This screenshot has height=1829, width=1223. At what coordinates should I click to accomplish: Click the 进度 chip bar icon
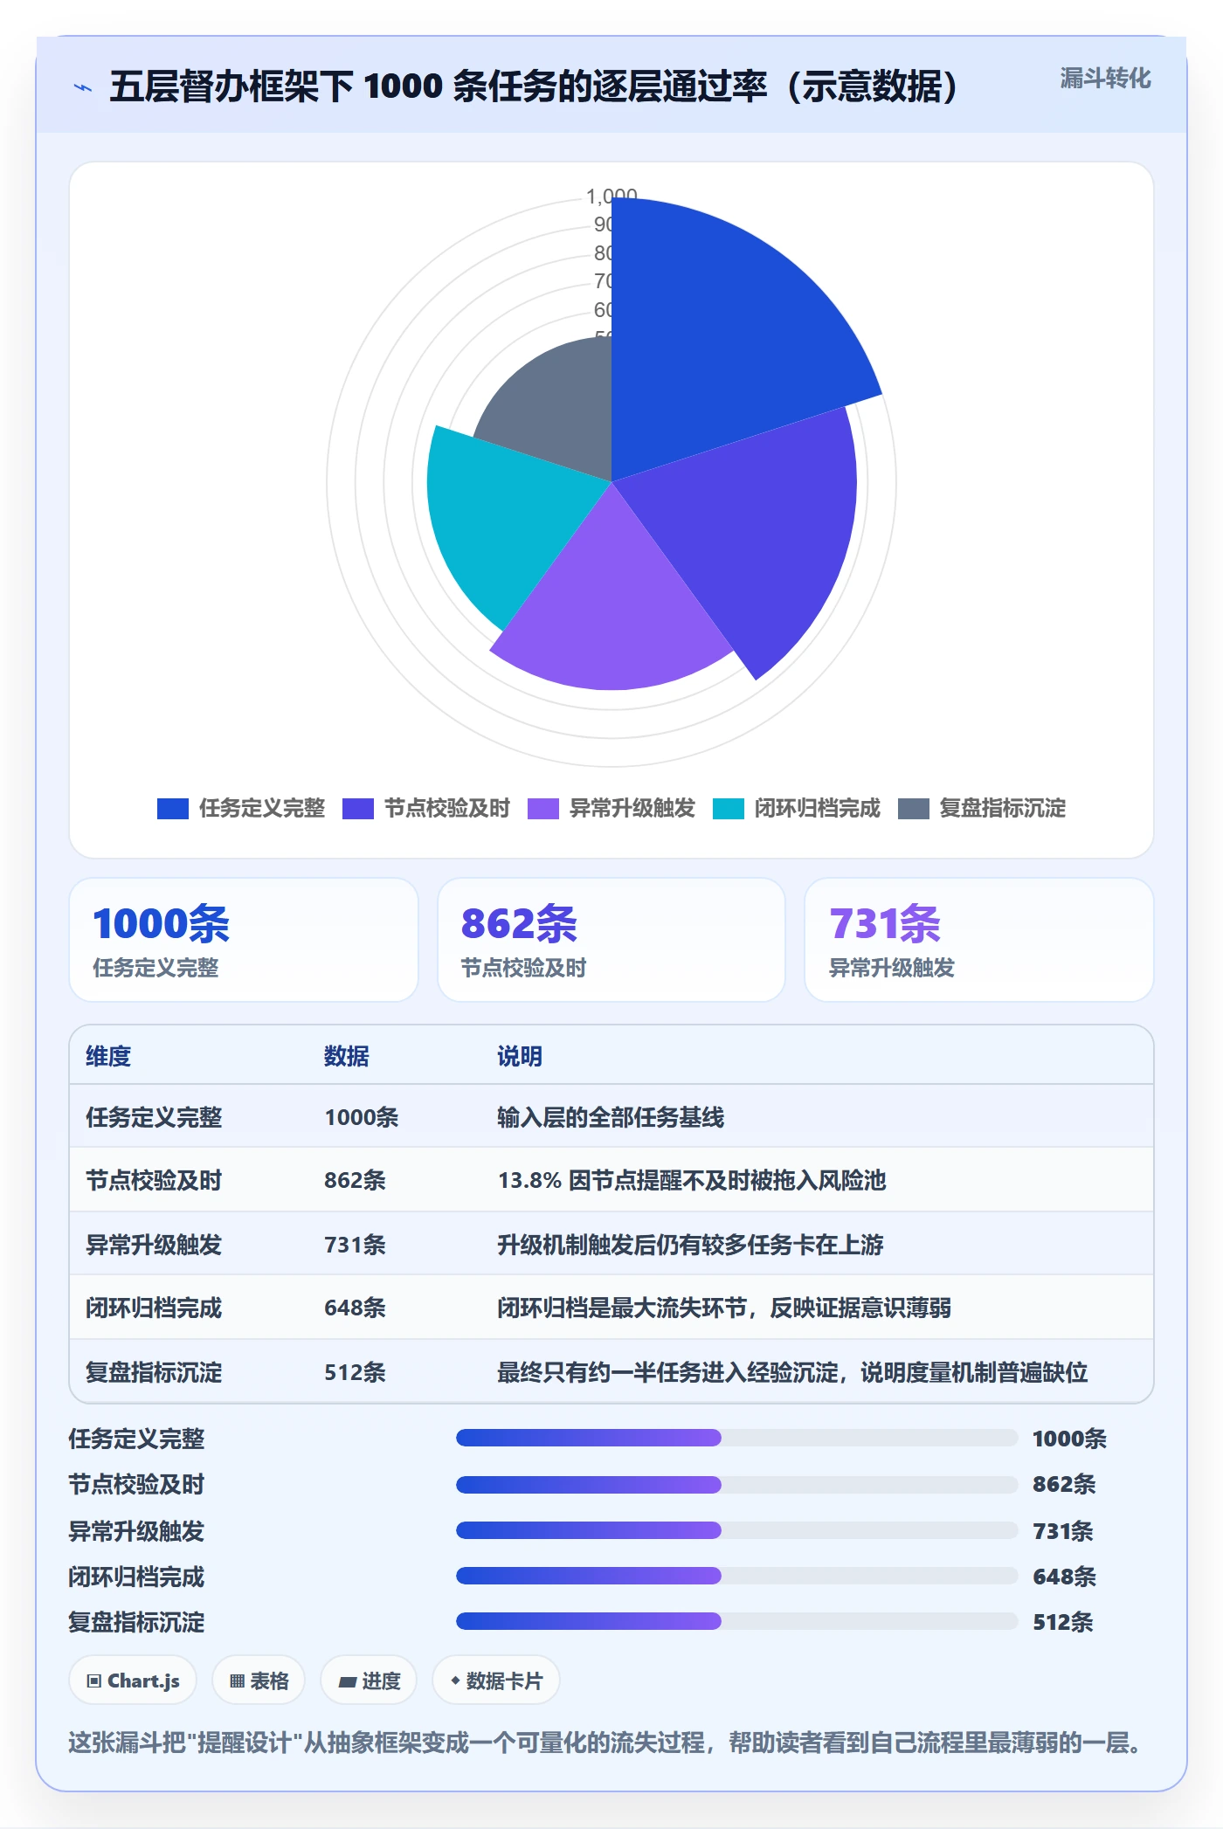[x=348, y=1681]
